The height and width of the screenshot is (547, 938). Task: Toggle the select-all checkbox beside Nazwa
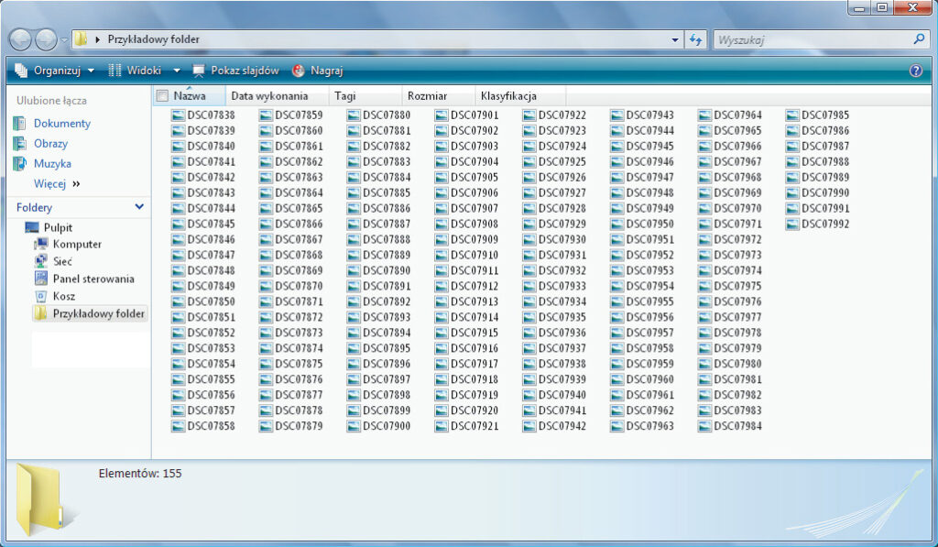pos(162,96)
